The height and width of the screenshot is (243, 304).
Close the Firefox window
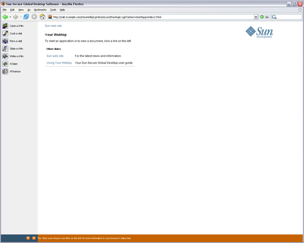300,4
